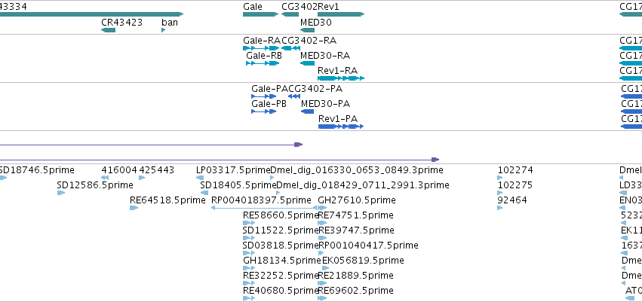Click the small ban gene arrow
The width and height of the screenshot is (642, 302).
pyautogui.click(x=164, y=30)
